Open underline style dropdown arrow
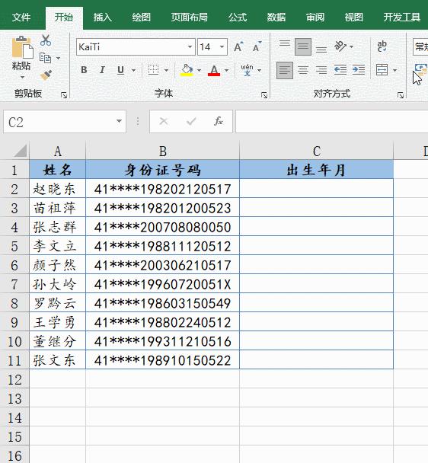The image size is (428, 463). [x=133, y=70]
